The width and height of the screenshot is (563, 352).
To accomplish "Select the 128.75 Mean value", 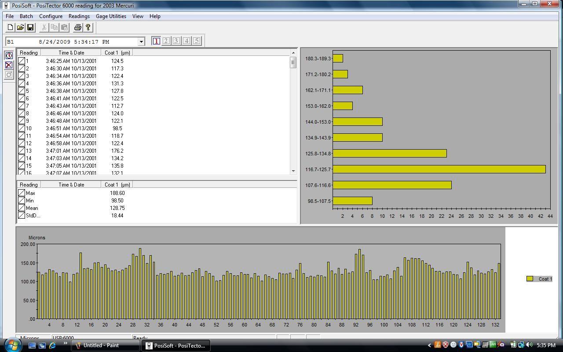I will tap(117, 208).
